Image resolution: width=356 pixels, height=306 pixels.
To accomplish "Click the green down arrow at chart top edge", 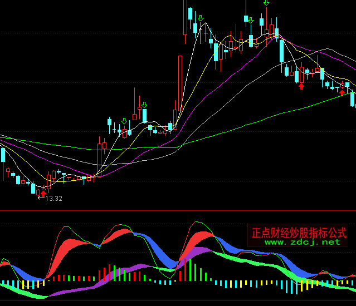I will tap(266, 3).
